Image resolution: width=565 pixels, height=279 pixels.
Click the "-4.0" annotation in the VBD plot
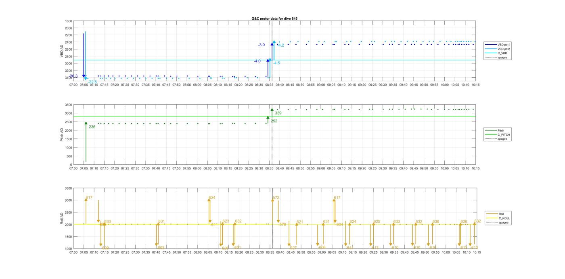pyautogui.click(x=257, y=61)
